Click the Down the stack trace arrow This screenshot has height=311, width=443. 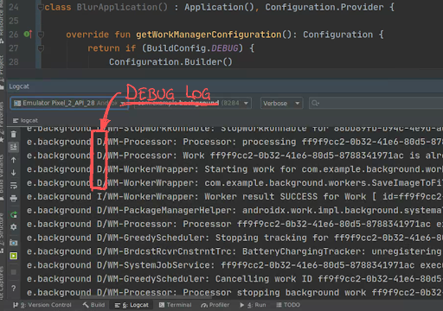(x=14, y=173)
